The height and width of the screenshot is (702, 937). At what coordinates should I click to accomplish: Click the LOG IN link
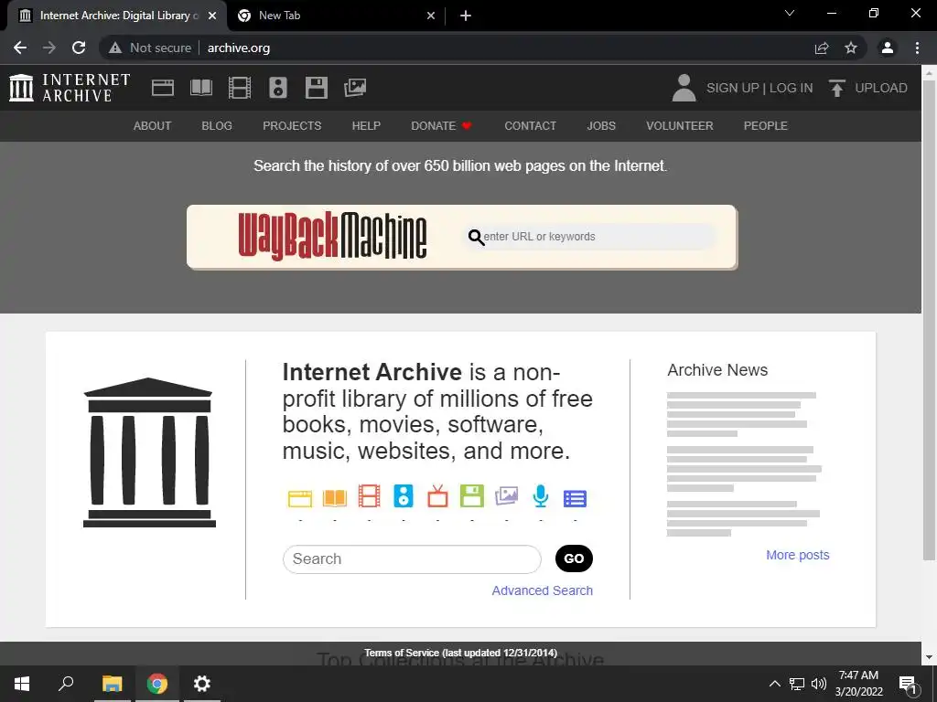pyautogui.click(x=792, y=88)
